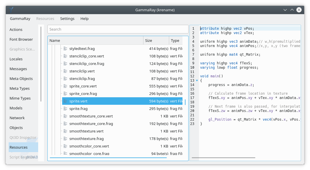Open the Messages tool

click(23, 69)
